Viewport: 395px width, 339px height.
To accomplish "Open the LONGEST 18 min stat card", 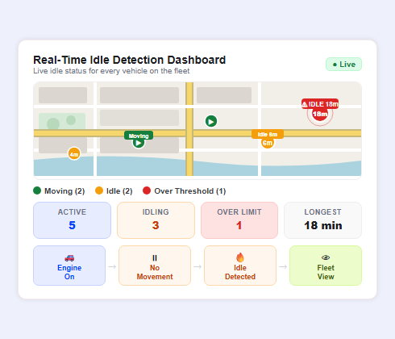I will (322, 220).
